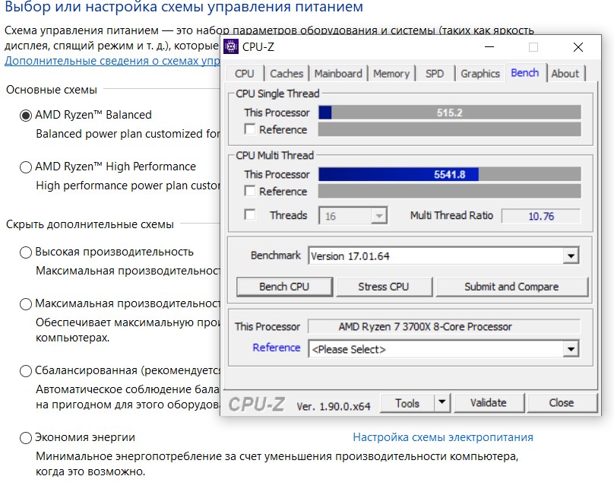Viewport: 614px width, 492px height.
Task: Click the Close button in CPU-Z
Action: pyautogui.click(x=562, y=403)
